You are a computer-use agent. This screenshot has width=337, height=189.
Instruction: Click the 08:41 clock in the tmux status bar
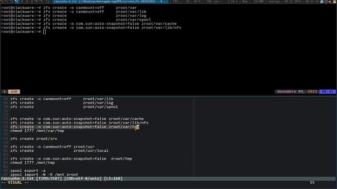(328, 91)
